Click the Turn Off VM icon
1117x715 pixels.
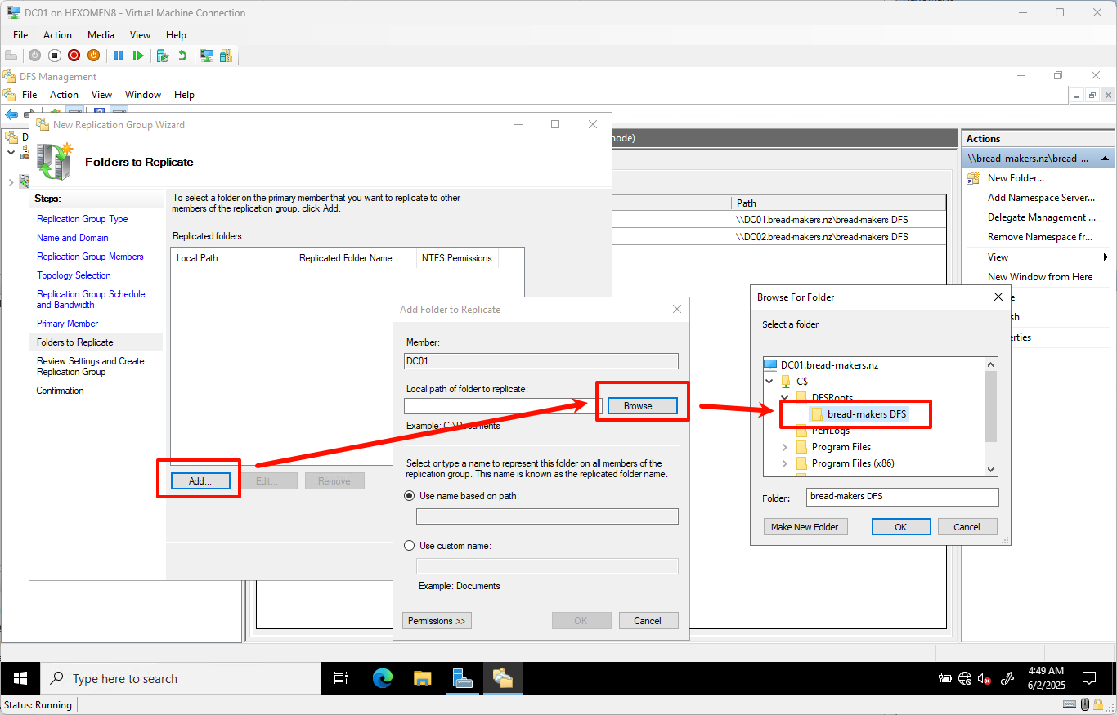tap(74, 56)
